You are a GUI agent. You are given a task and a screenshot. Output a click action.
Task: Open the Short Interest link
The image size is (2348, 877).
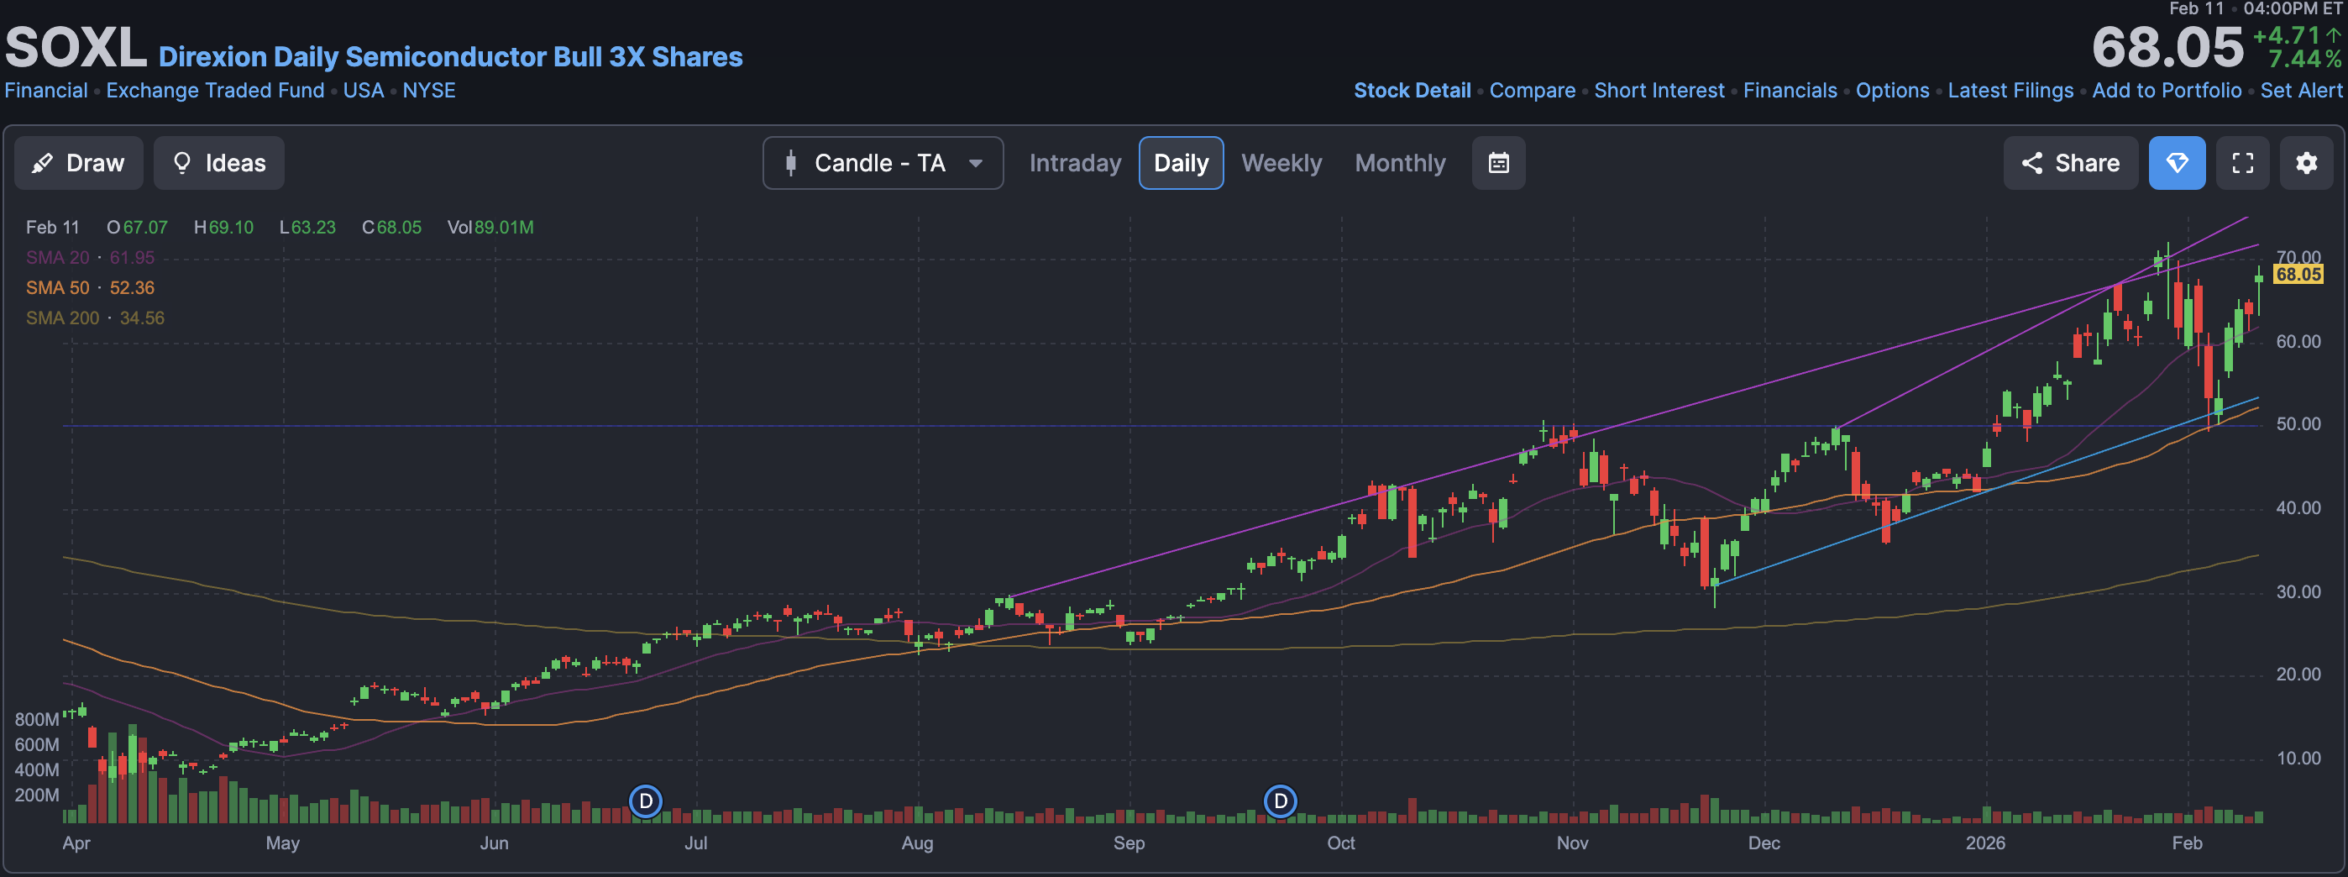point(1659,90)
